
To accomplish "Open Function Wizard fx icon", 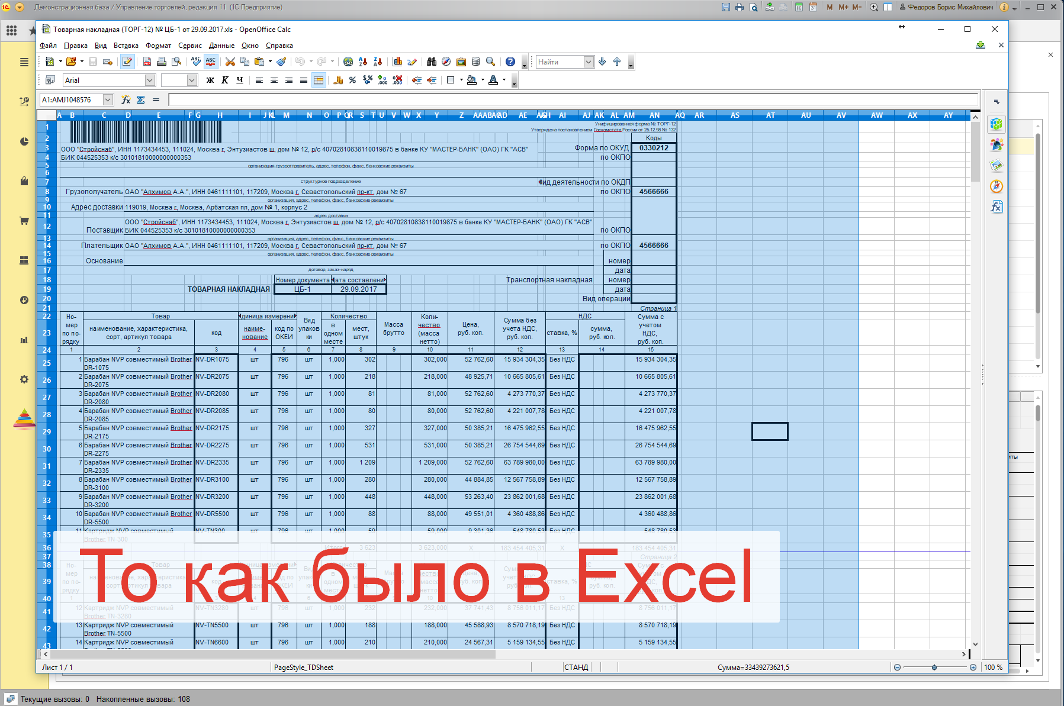I will click(x=126, y=99).
